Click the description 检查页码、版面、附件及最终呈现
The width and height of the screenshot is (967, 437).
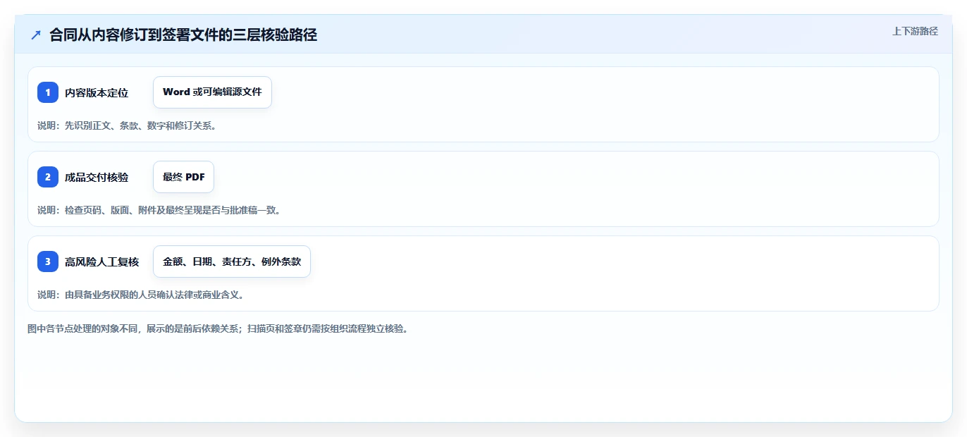(x=159, y=210)
